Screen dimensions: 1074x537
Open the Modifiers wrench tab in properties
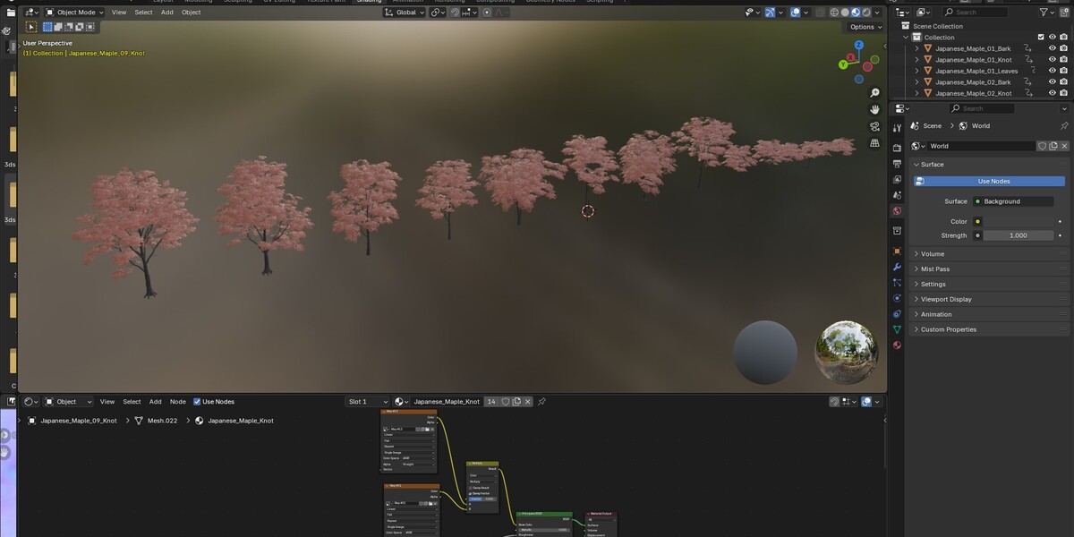pyautogui.click(x=897, y=267)
